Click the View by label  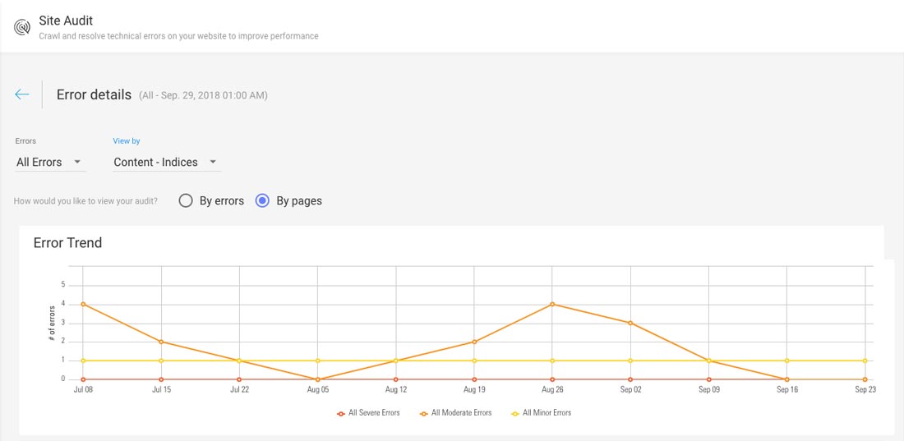127,141
